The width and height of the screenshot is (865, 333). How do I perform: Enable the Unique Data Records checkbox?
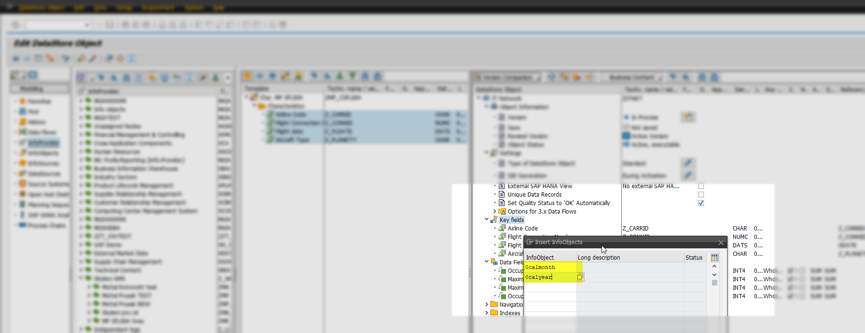click(x=701, y=195)
